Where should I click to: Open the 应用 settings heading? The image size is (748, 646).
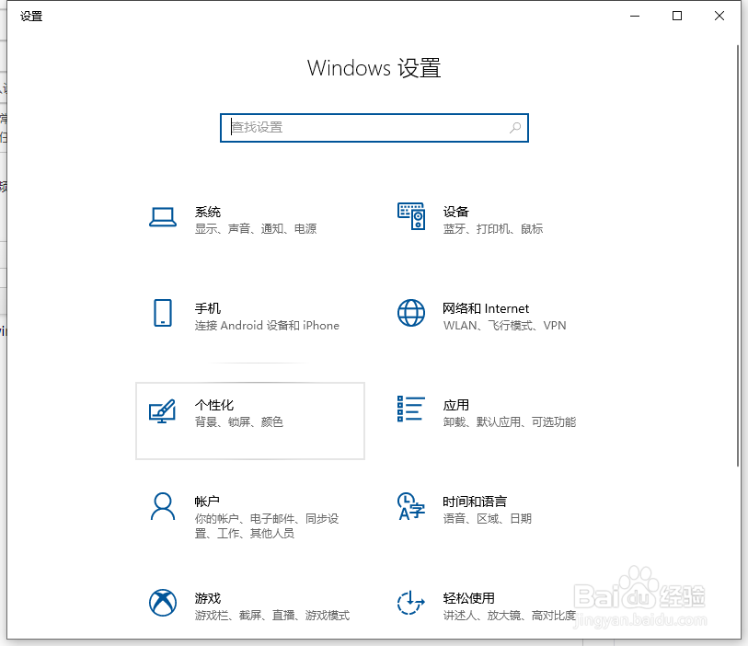pyautogui.click(x=456, y=405)
